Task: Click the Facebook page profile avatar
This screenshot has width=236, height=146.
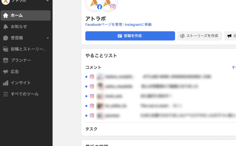Action: [94, 4]
